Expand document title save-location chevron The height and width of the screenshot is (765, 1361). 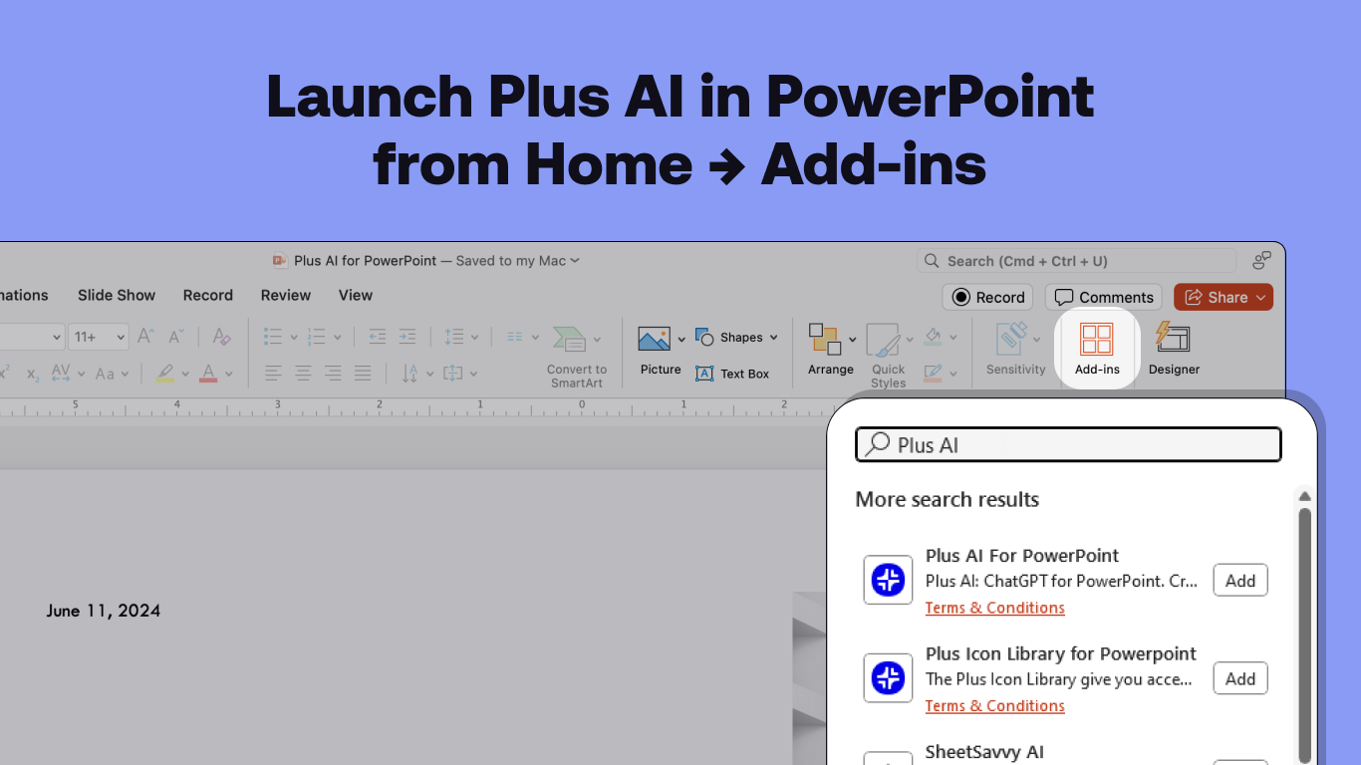point(575,261)
